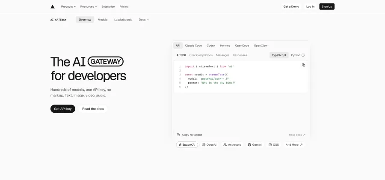Image resolution: width=385 pixels, height=180 pixels.
Task: Click the 'Why is the sky blue?' prompt text
Action: click(218, 83)
